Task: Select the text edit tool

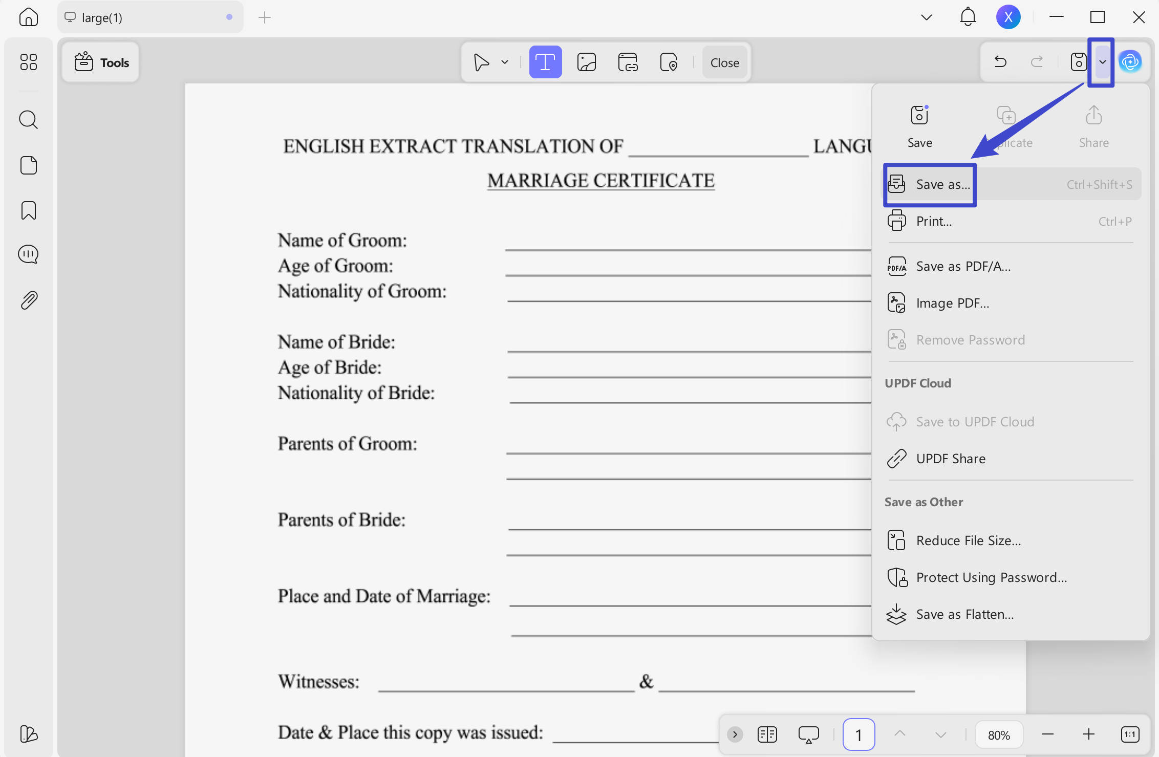Action: [545, 62]
